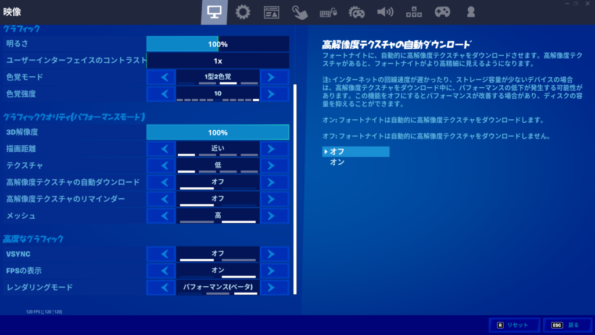This screenshot has height=335, width=595.
Task: Open the Audio settings speaker icon
Action: pos(385,11)
